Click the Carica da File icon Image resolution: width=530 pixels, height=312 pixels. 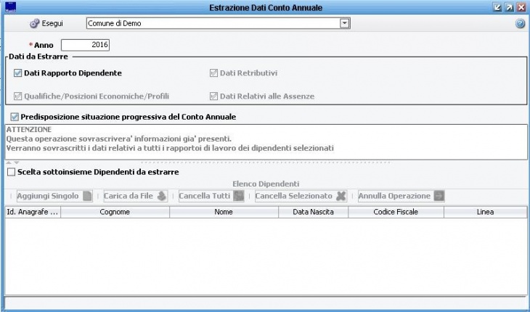[162, 196]
